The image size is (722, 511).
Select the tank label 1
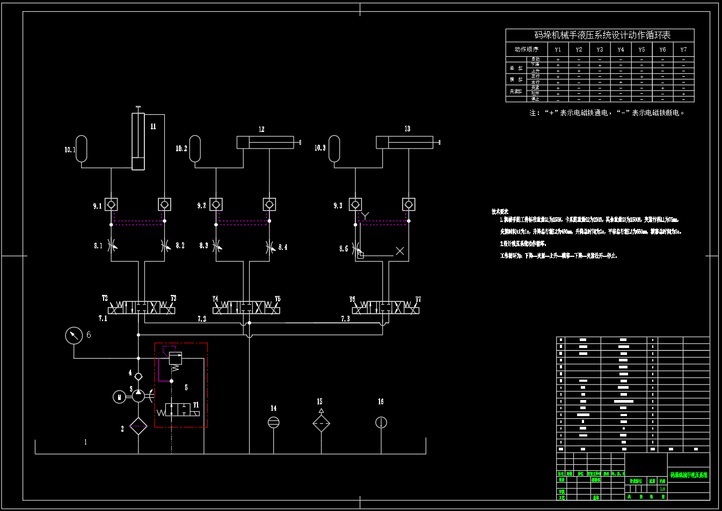point(85,442)
